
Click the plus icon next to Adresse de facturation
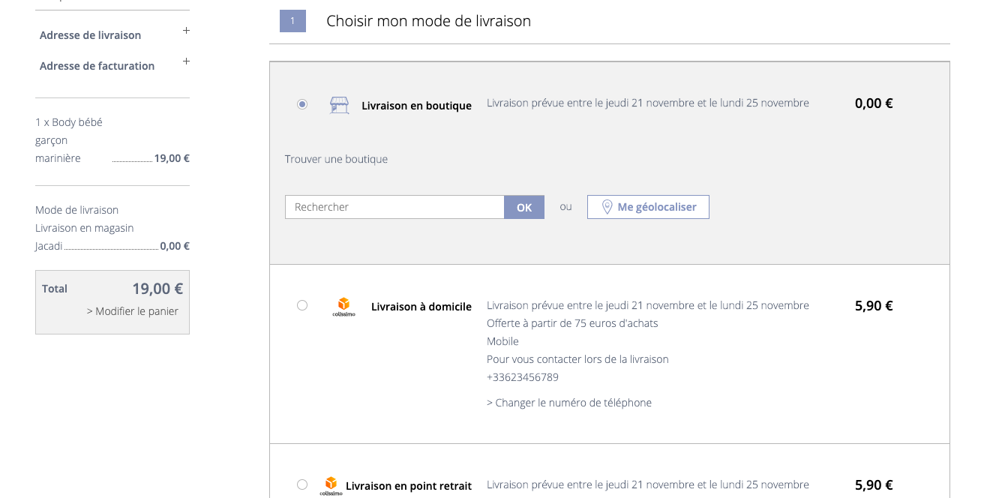point(186,61)
